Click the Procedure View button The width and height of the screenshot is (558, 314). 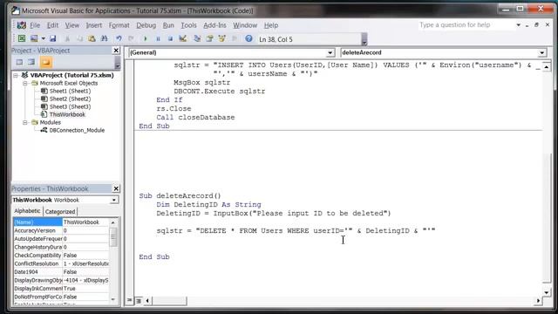point(130,301)
